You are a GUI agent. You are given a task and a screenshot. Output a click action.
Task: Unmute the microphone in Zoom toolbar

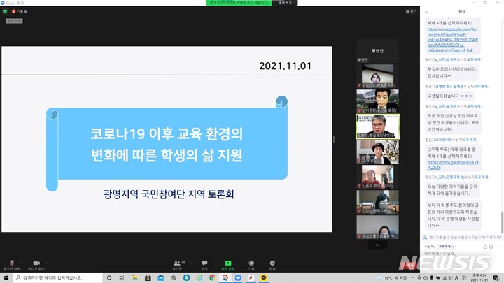(12, 265)
